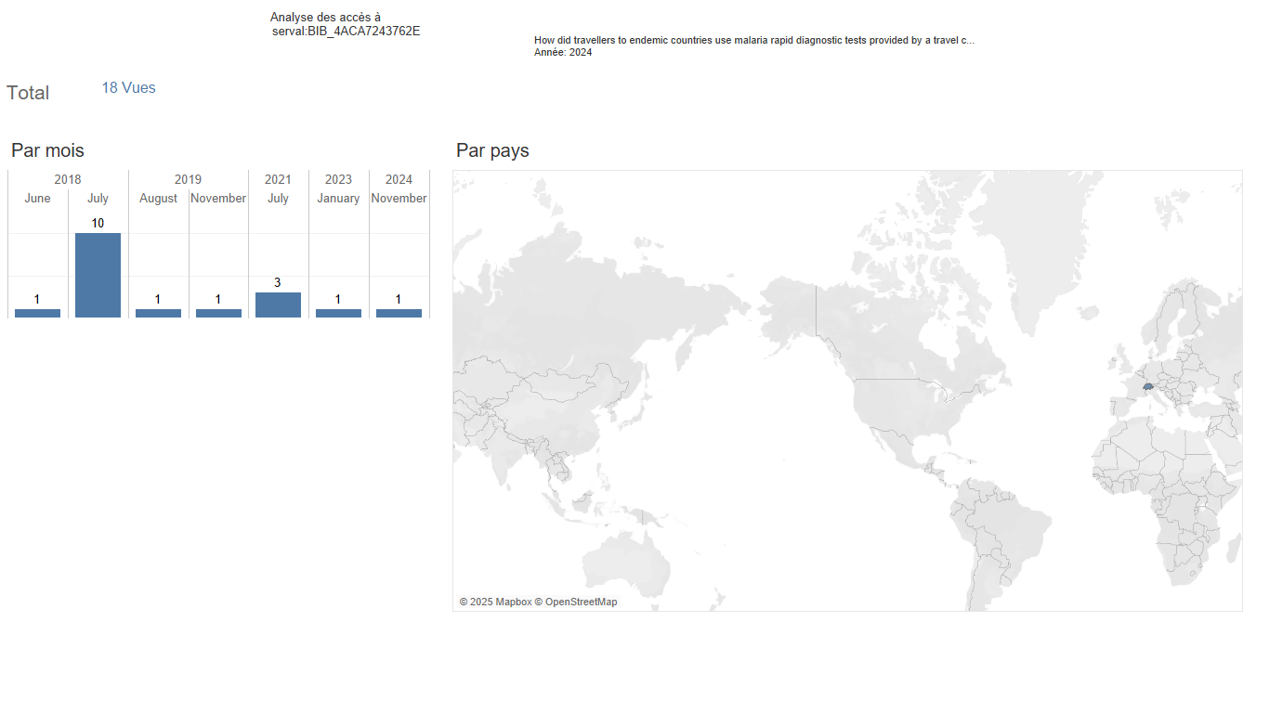Click the value label '10' above July bar

click(98, 223)
